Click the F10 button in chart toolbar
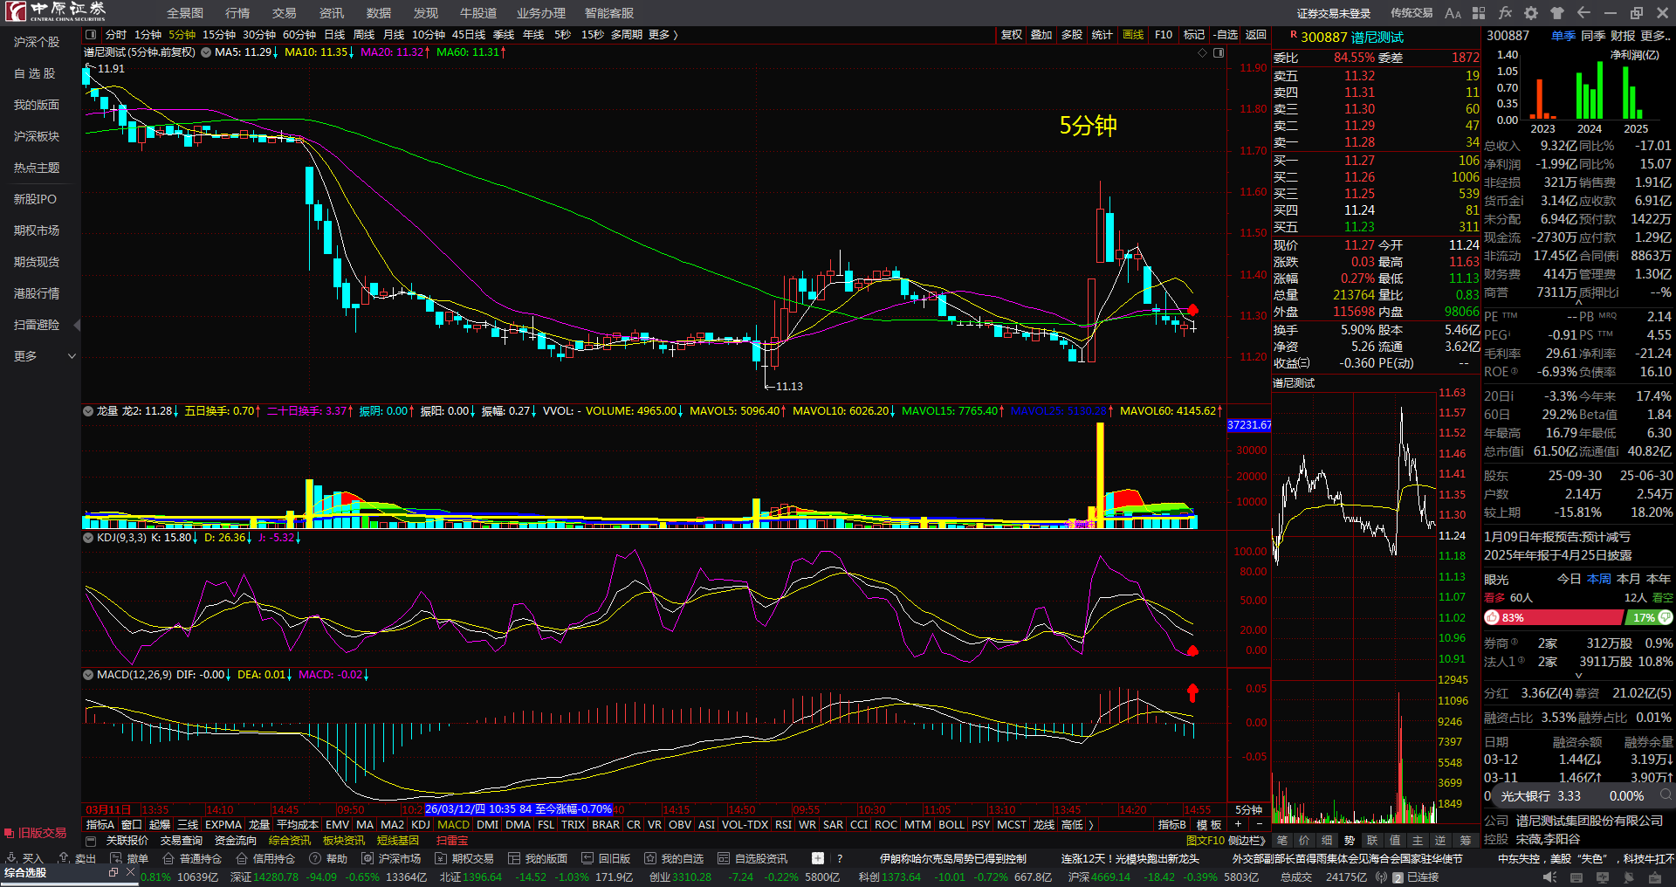The image size is (1676, 887). pos(1164,35)
